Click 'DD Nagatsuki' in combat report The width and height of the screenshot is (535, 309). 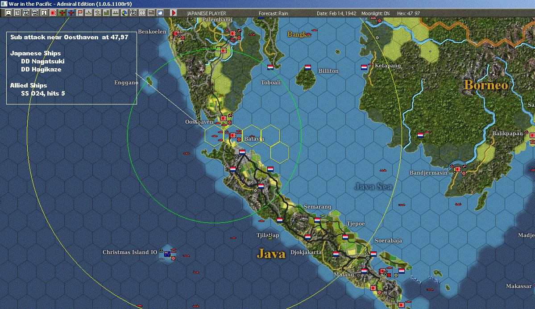[x=43, y=62]
